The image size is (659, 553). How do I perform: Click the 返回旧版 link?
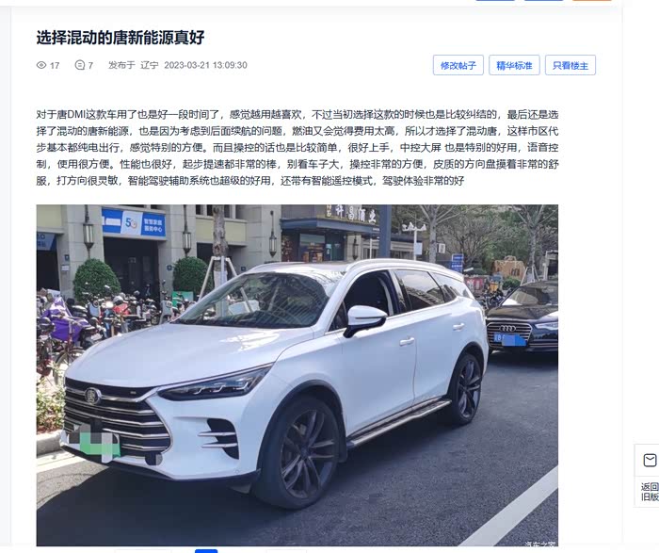650,492
